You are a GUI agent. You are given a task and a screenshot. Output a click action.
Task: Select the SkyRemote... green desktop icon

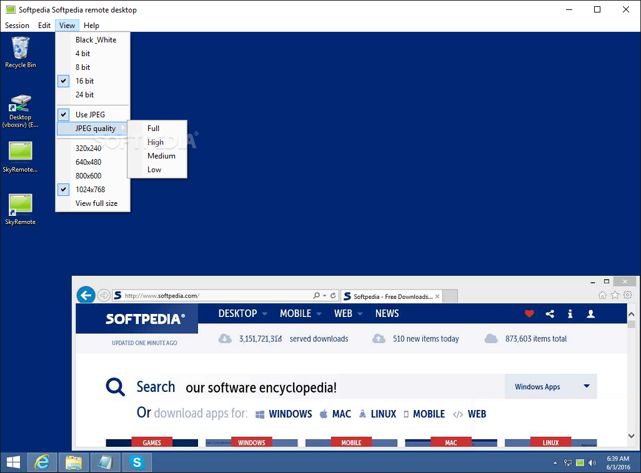coord(21,157)
